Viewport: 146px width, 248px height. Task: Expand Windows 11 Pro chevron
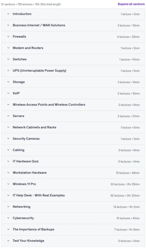tap(8, 184)
